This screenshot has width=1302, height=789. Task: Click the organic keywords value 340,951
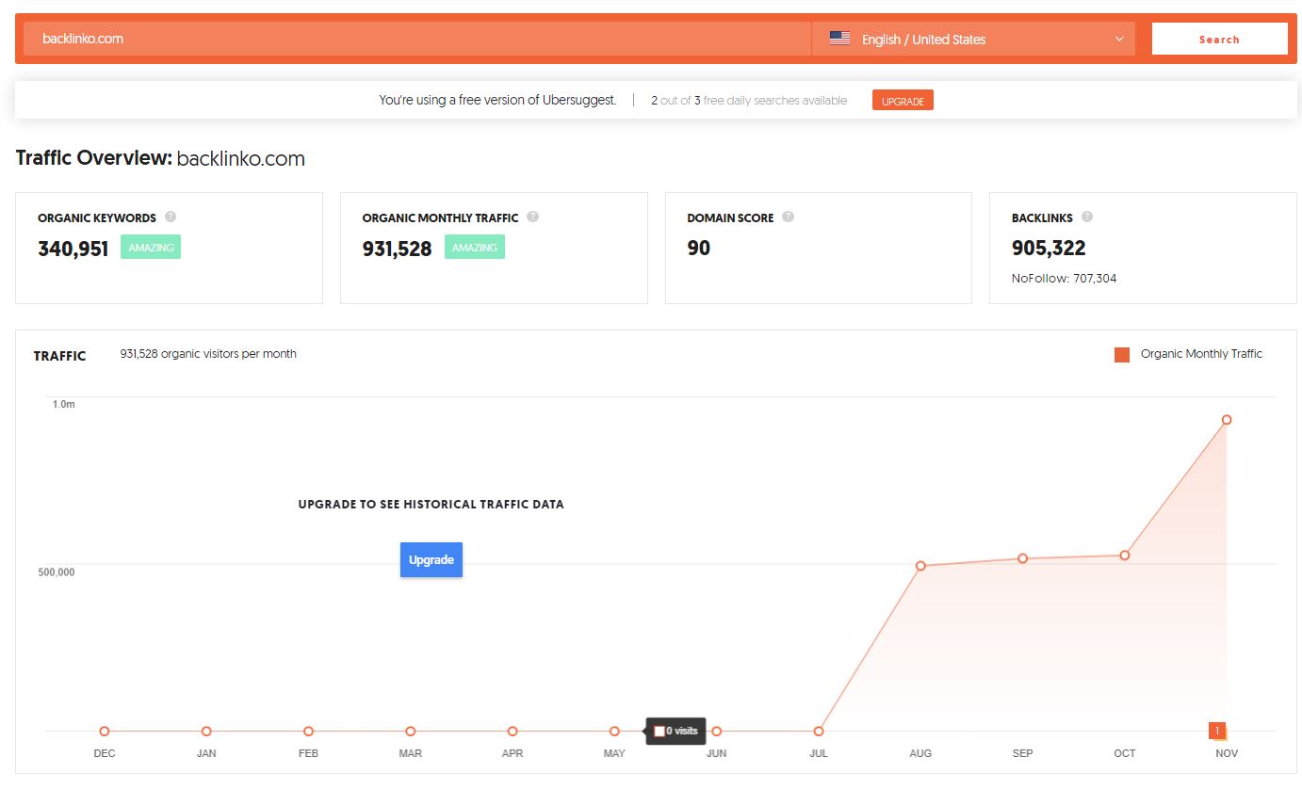coord(73,249)
